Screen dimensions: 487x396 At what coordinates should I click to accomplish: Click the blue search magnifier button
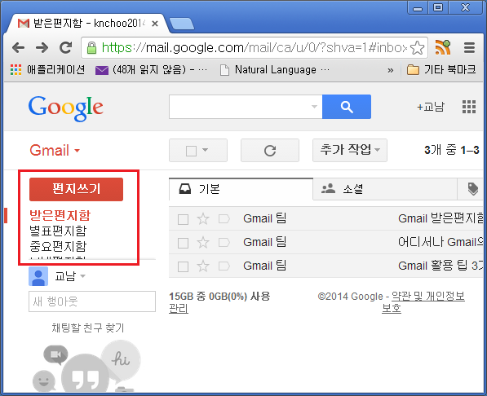[x=347, y=107]
